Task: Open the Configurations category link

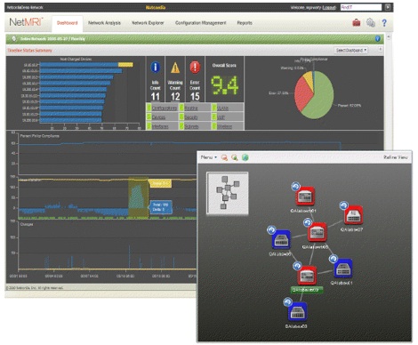Action: pyautogui.click(x=165, y=108)
